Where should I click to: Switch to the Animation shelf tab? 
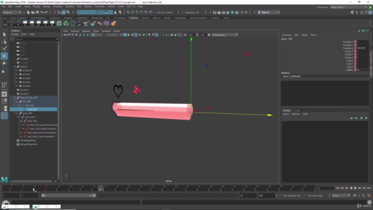point(82,18)
